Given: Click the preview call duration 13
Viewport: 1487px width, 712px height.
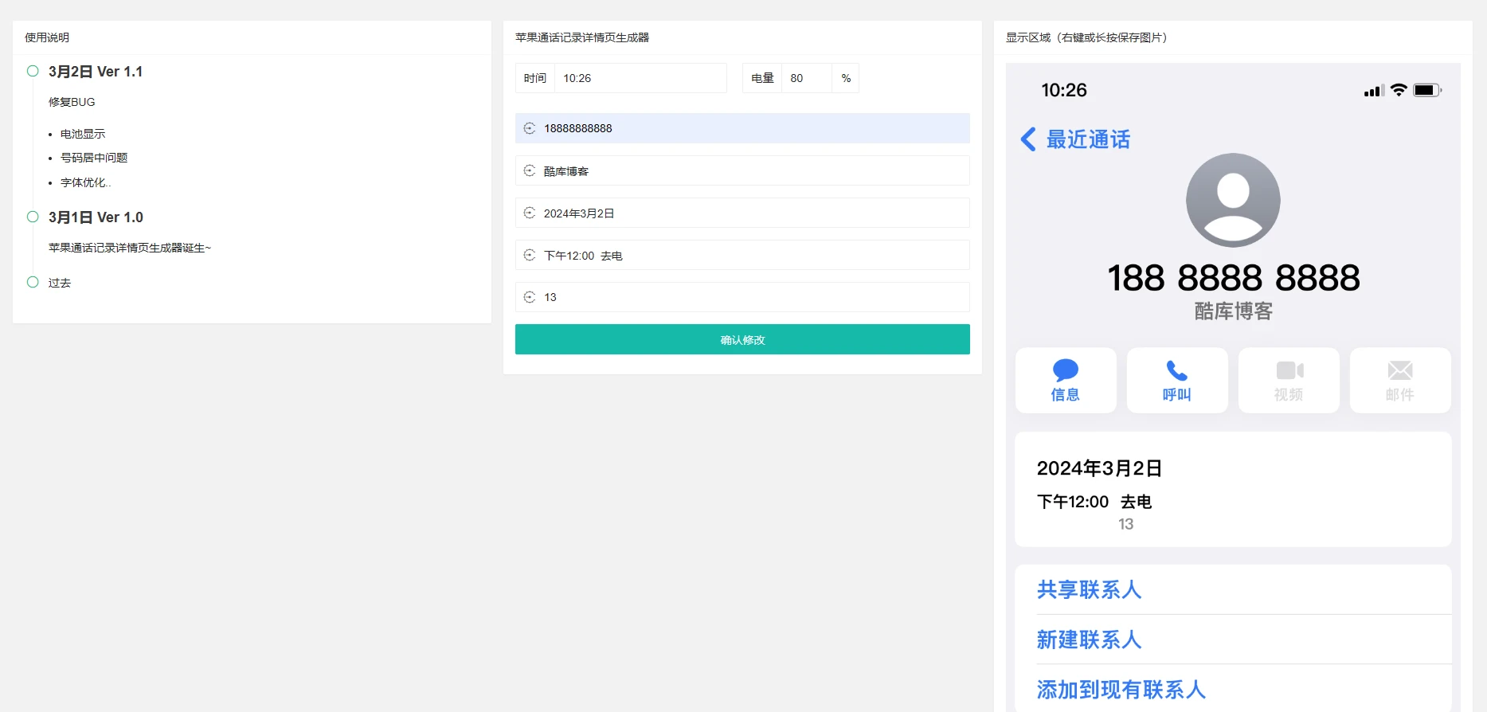Looking at the screenshot, I should coord(1125,524).
